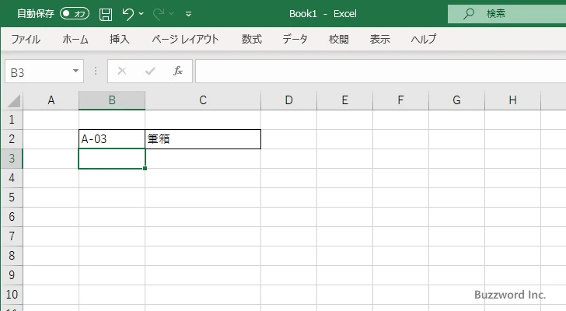This screenshot has width=566, height=311.
Task: Click the formula bar grip dots
Action: click(96, 71)
